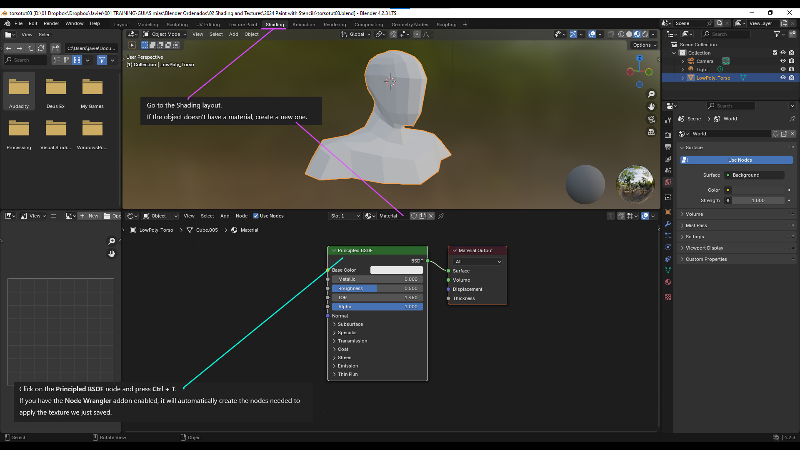The width and height of the screenshot is (800, 450).
Task: Click New image button in image editor
Action: pos(90,216)
